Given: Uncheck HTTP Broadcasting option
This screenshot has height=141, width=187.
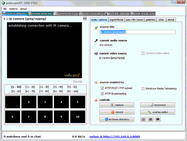Looking at the screenshot, I should click(x=102, y=94).
